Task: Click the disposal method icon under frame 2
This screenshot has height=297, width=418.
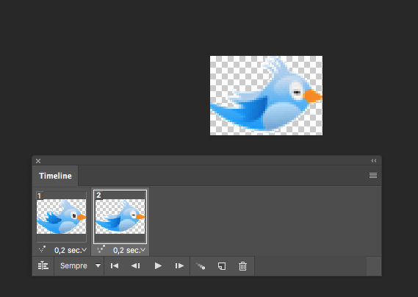Action: [x=101, y=249]
